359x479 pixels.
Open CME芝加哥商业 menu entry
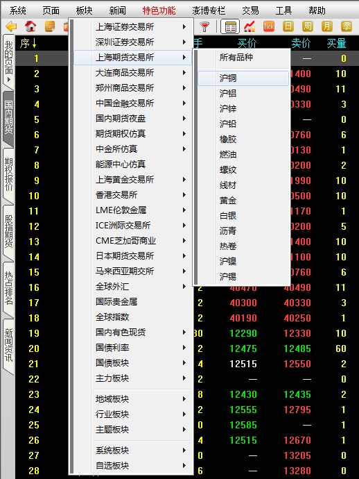132,241
